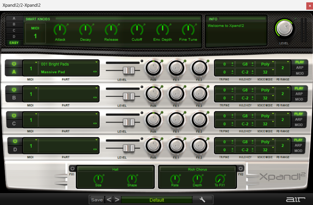Screen dimensions: 313x205
Task: Select ARP mode for part B
Action: coord(299,94)
